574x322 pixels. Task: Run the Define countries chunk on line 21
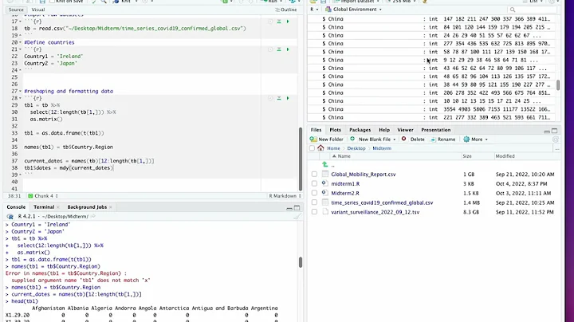pos(288,49)
